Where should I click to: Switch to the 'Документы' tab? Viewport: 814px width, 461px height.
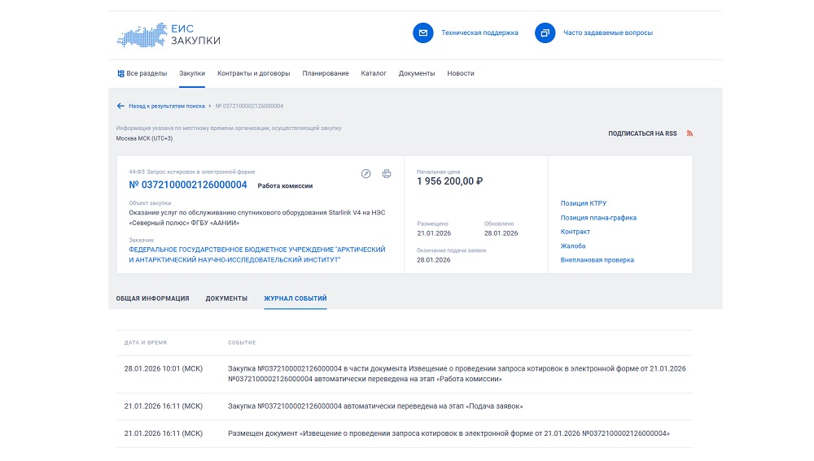[226, 298]
